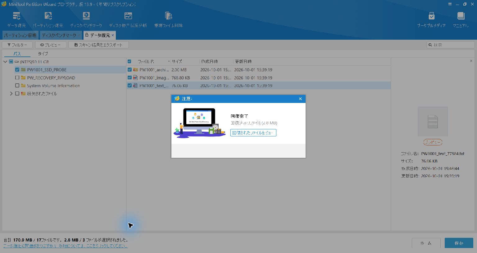This screenshot has height=253, width=477.
Task: Launch the ディスクベンチマーク tool icon
Action: click(86, 16)
